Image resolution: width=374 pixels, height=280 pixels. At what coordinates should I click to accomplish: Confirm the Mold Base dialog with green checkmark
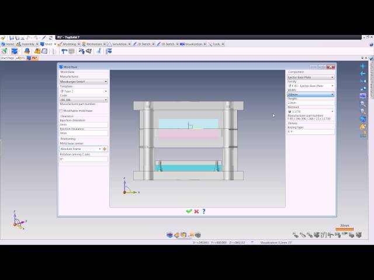(x=189, y=211)
